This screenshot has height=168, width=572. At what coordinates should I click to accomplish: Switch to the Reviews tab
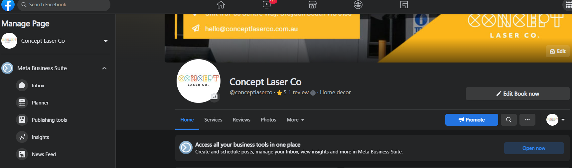[241, 120]
